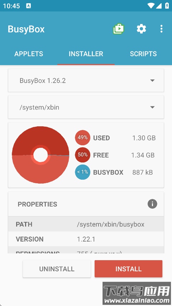This screenshot has height=306, width=172.
Task: Open the green play store briefcase icon
Action: pyautogui.click(x=119, y=29)
